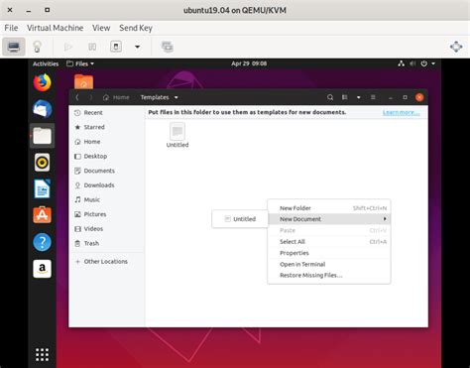Open the clock calendar Apr 29 09:08
Image resolution: width=470 pixels, height=368 pixels.
point(249,63)
